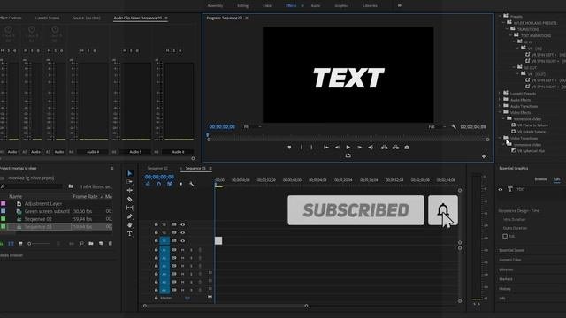Switch to the Color workspace
Image resolution: width=566 pixels, height=318 pixels.
tap(267, 6)
